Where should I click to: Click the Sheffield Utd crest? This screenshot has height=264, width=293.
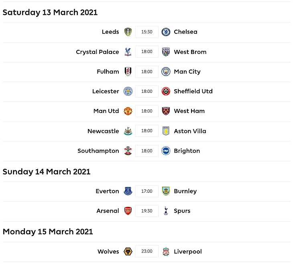(166, 91)
